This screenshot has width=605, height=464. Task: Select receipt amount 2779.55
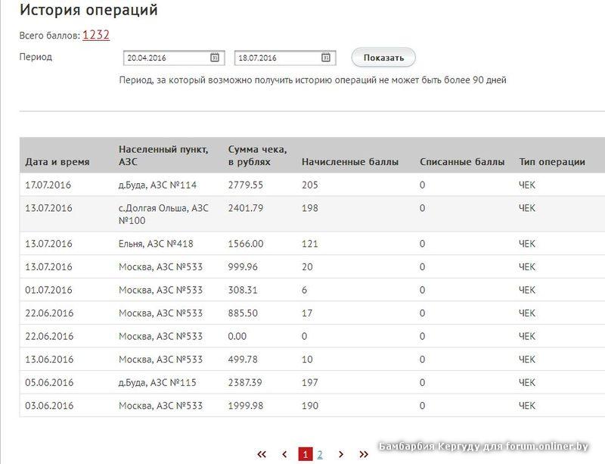[x=245, y=185]
